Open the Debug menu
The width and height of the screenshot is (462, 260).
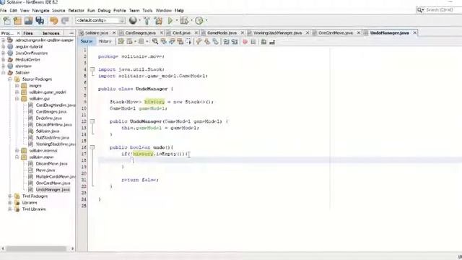(104, 10)
